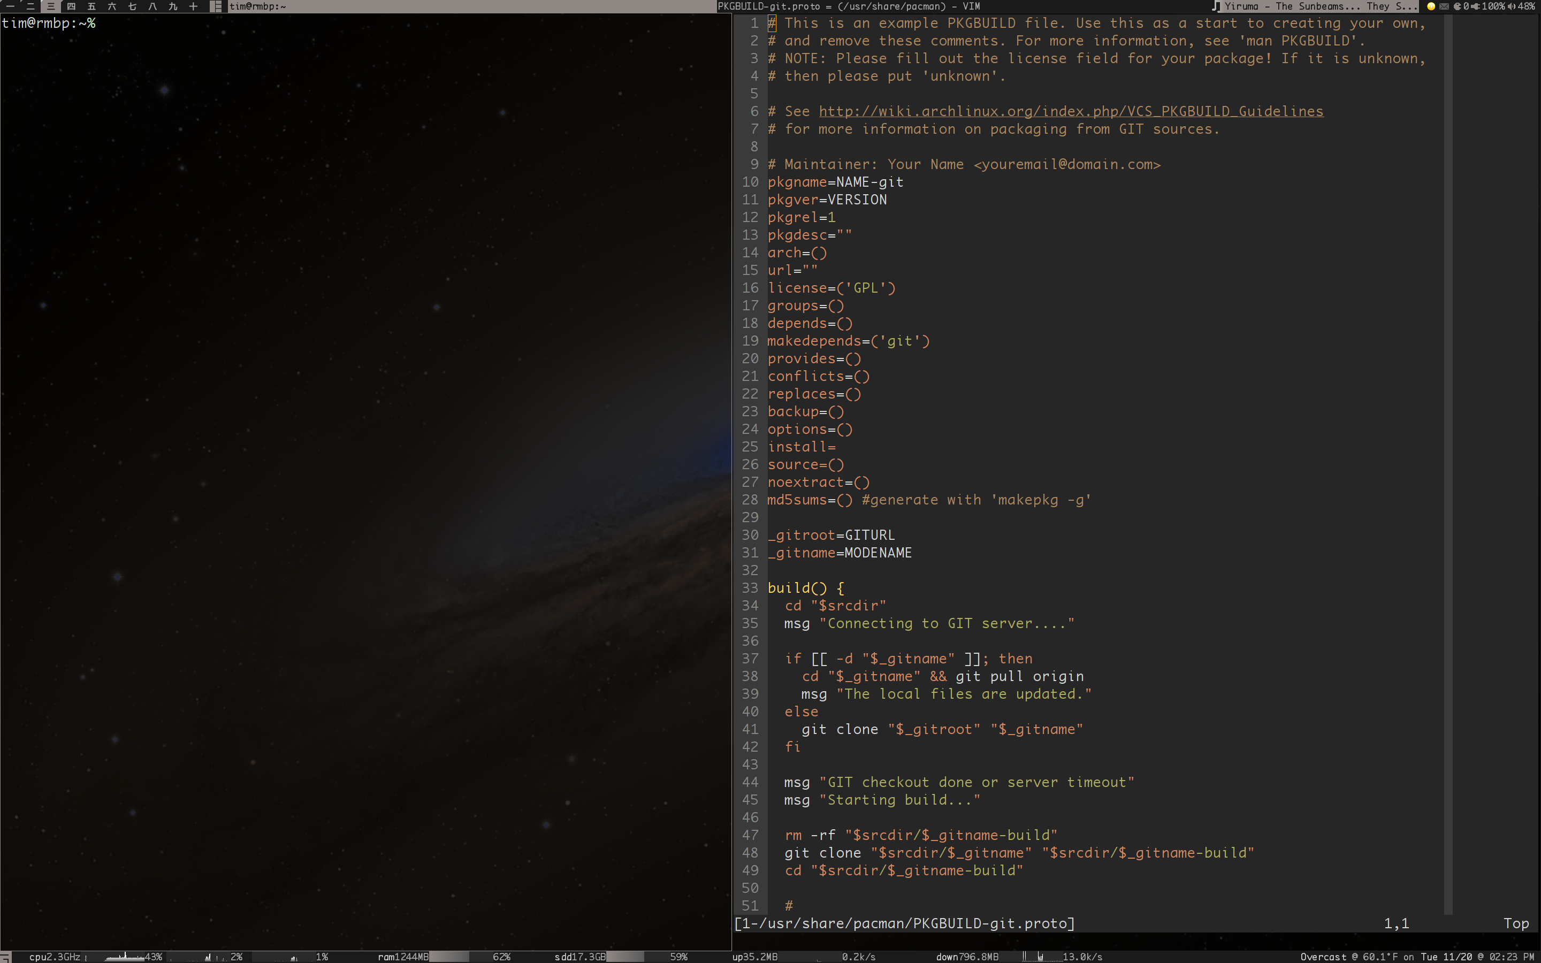Click the tiling layout icon

[x=217, y=6]
